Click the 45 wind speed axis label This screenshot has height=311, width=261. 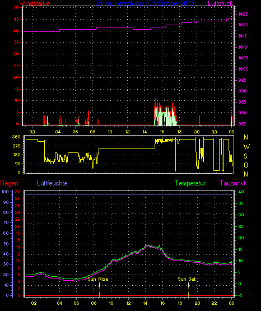coord(16,19)
